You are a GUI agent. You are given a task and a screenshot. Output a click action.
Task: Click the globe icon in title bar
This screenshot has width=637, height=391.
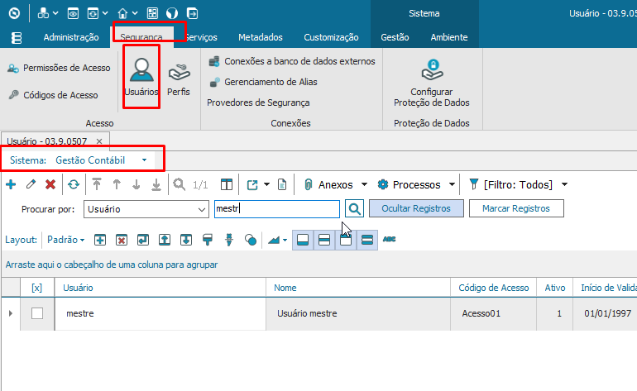coord(172,13)
